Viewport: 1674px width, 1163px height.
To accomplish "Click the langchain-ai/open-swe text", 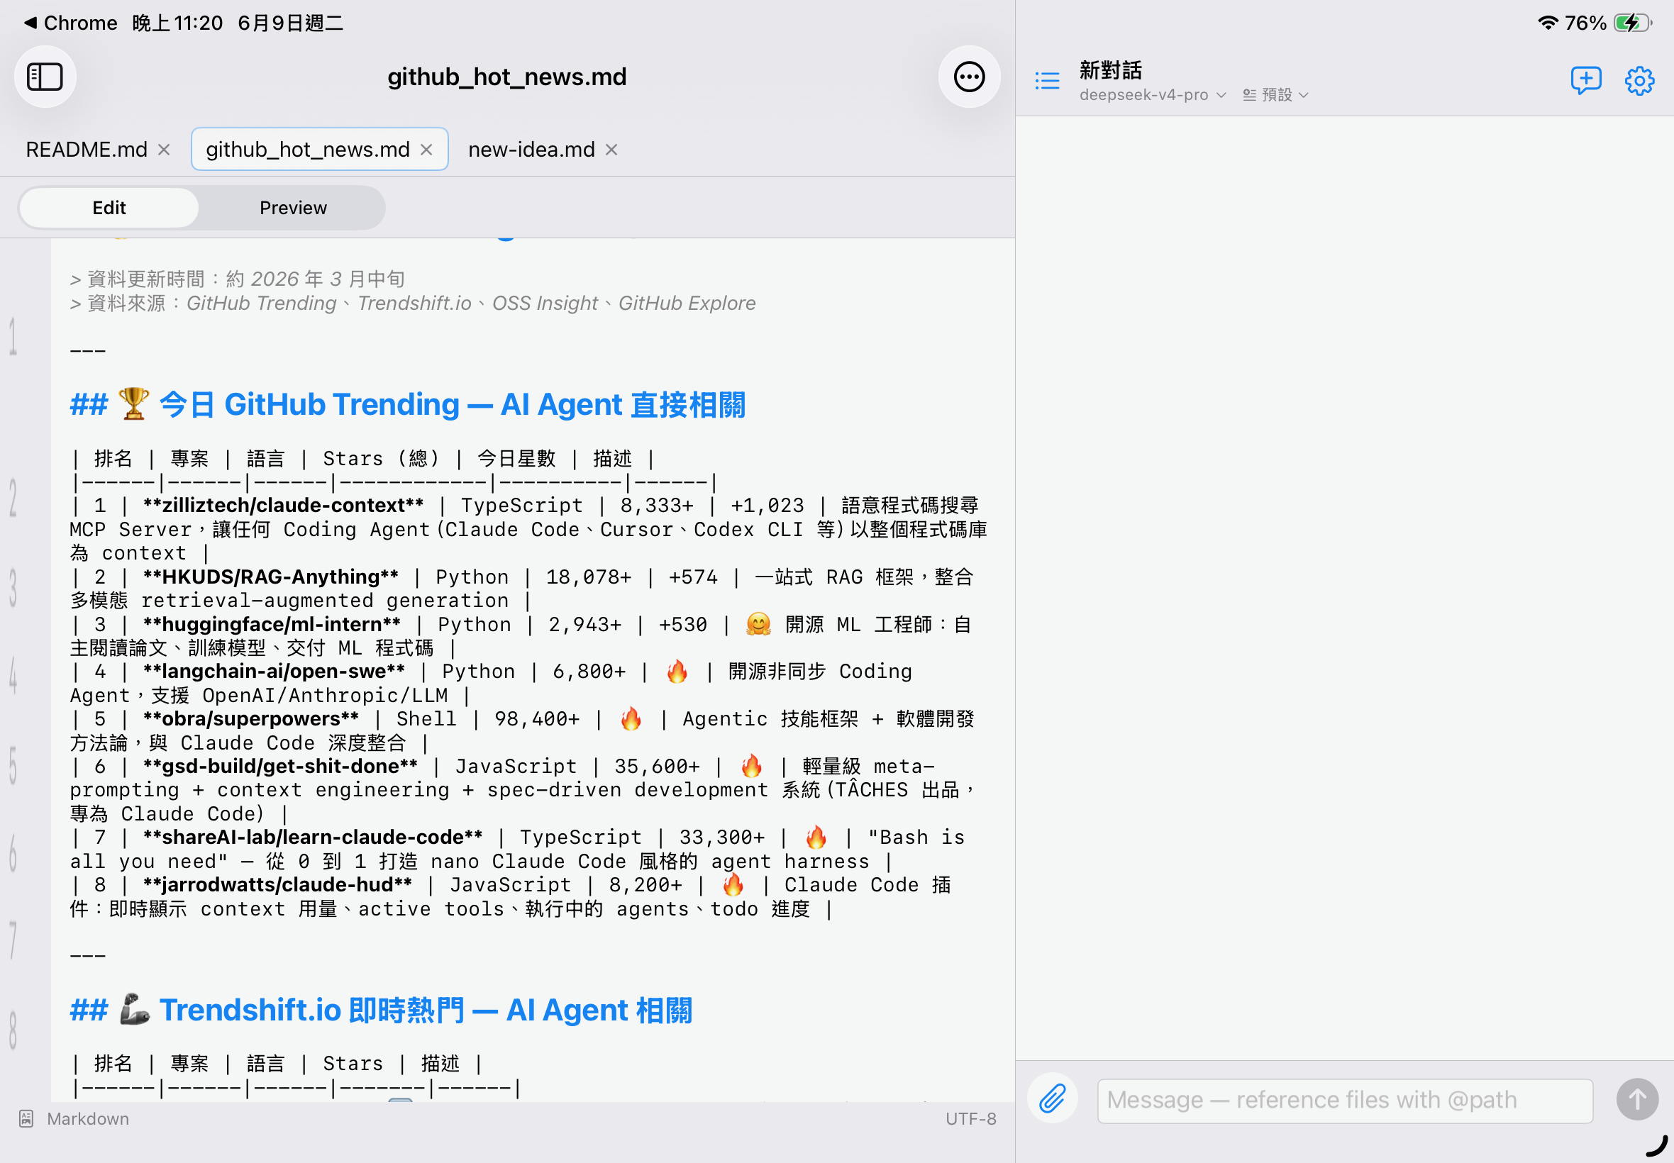I will (274, 671).
